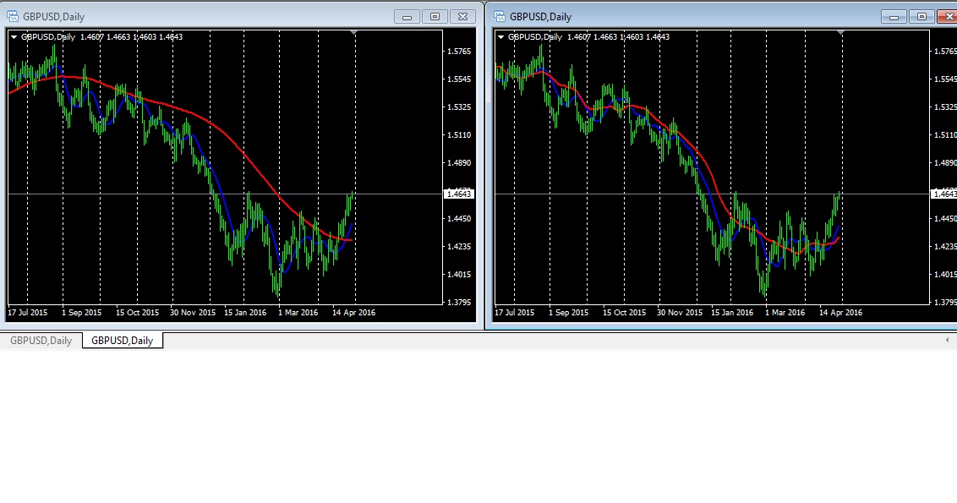
Task: Click the 1.4643 price label on right chart
Action: tap(944, 194)
